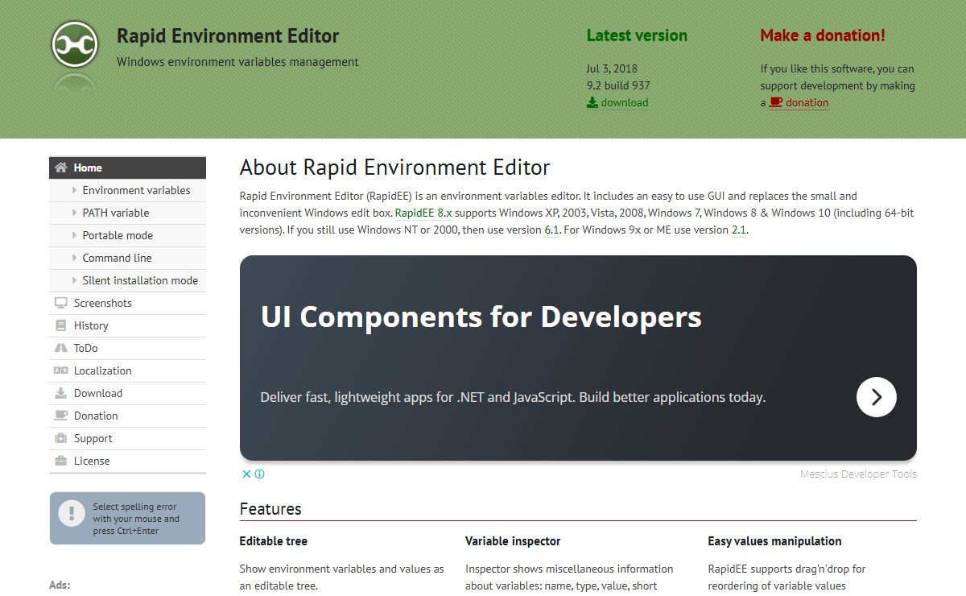
Task: Click the Donation coffee cup icon in sidebar
Action: click(x=60, y=416)
